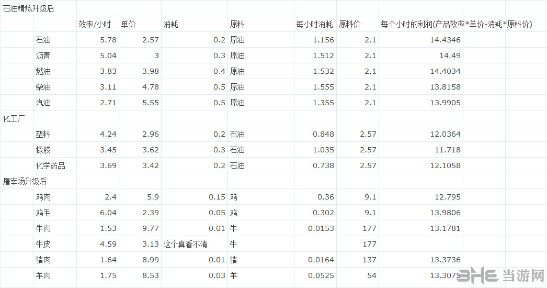Click the hourly consumption 0.0525
The width and height of the screenshot is (547, 288).
point(321,276)
